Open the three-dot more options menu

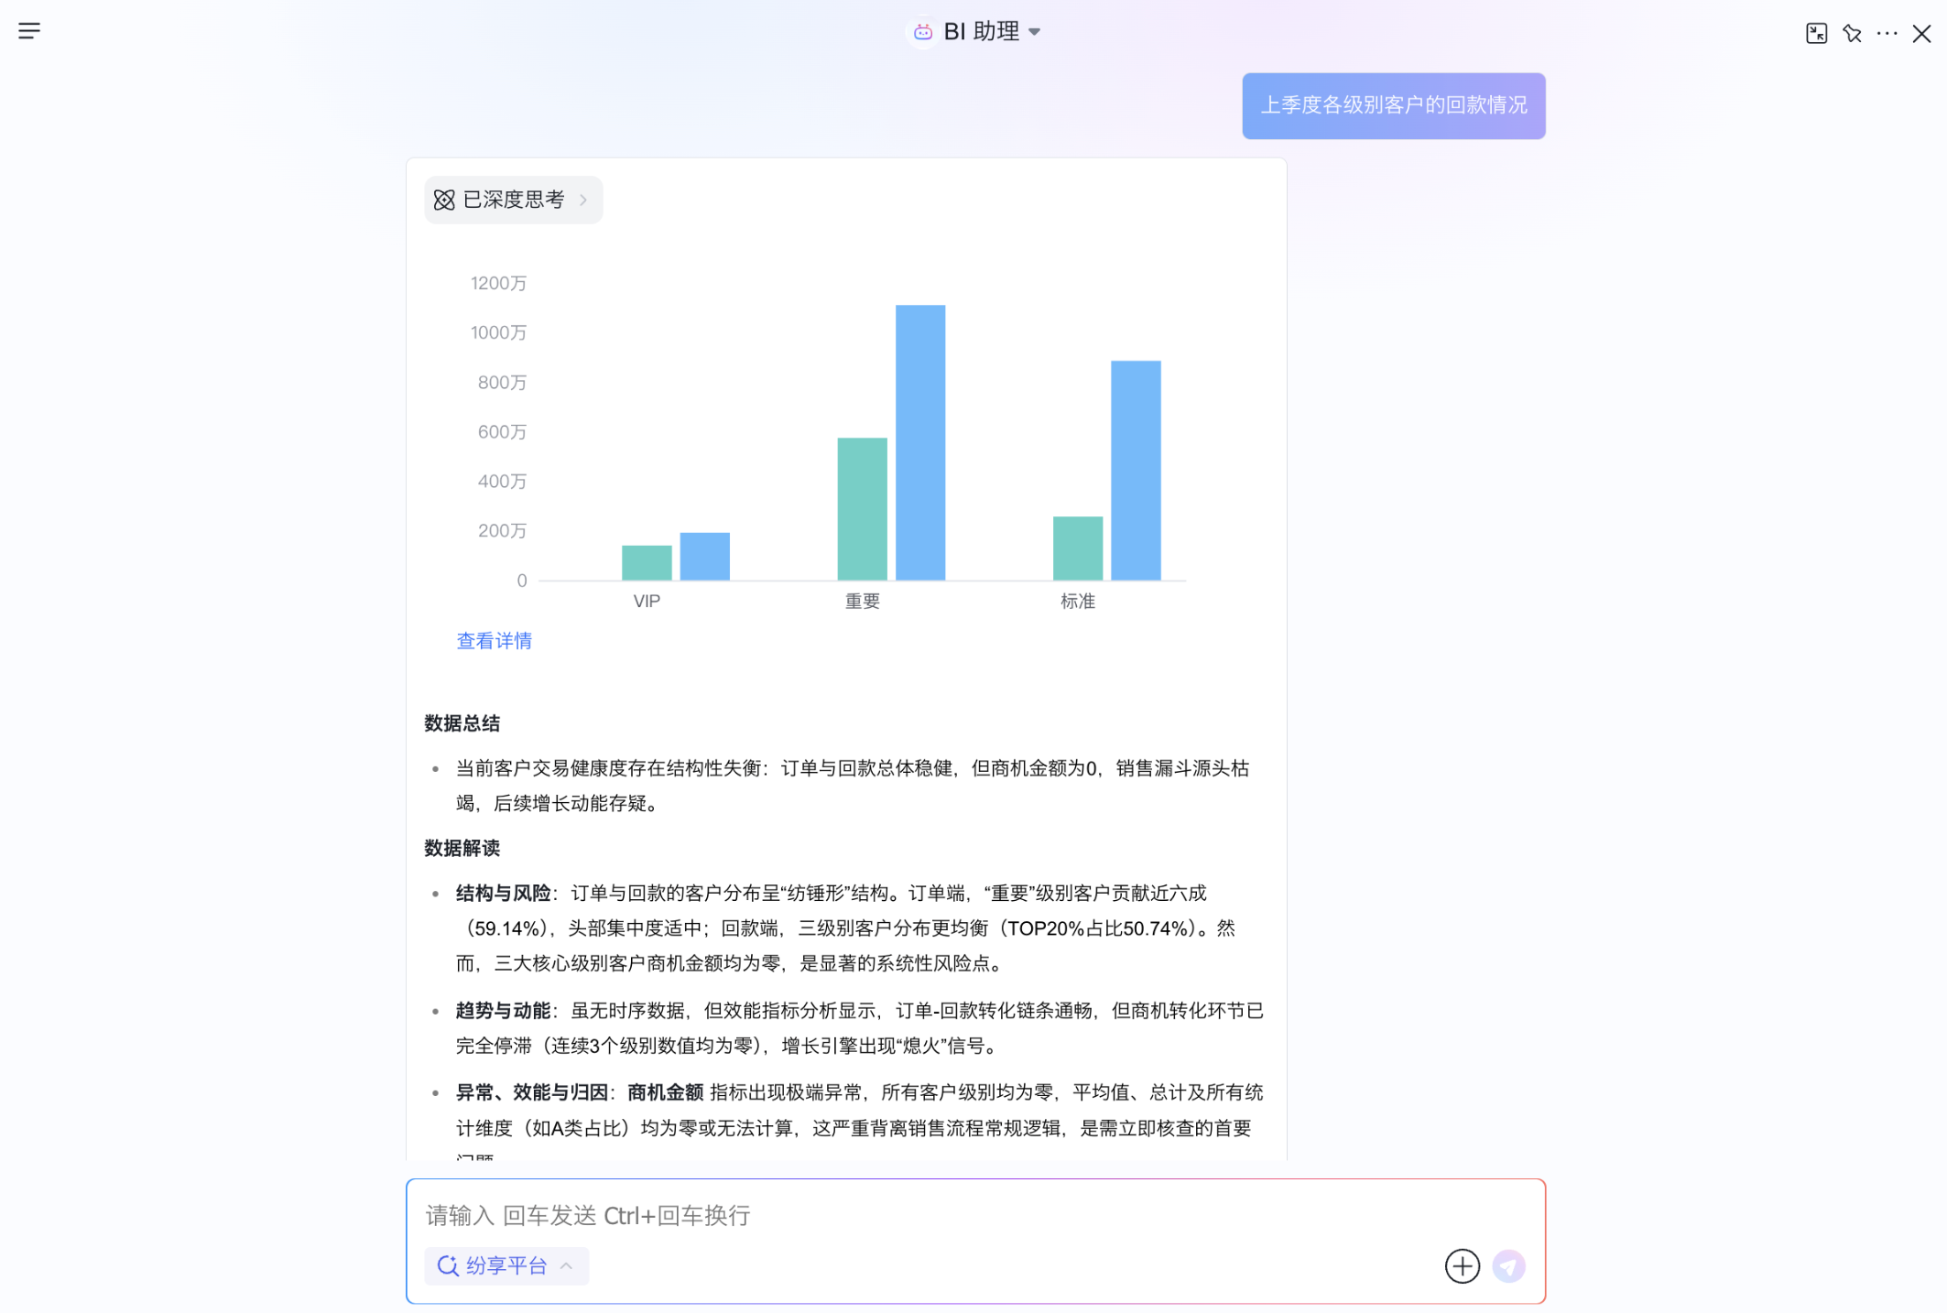[1887, 34]
